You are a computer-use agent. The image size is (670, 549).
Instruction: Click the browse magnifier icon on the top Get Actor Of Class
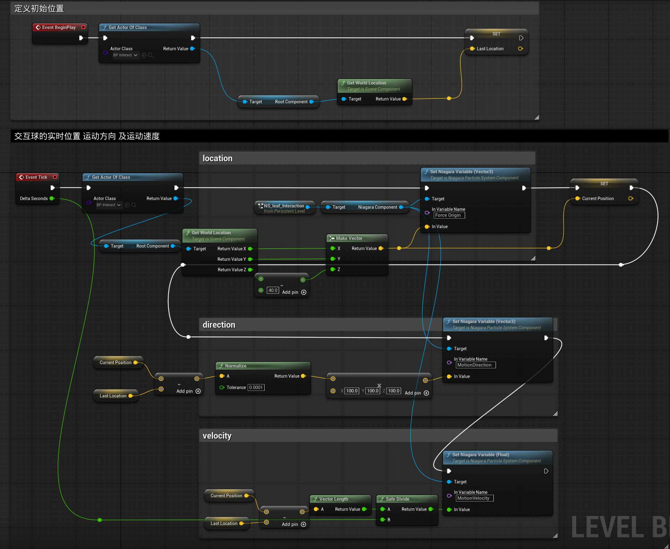(150, 55)
